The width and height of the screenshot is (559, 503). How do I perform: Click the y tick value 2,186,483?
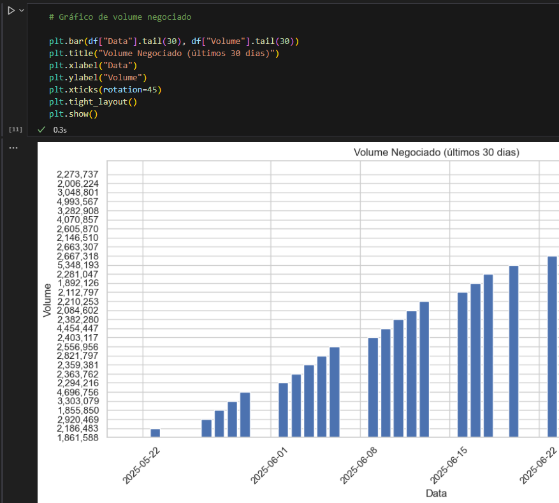(x=78, y=428)
